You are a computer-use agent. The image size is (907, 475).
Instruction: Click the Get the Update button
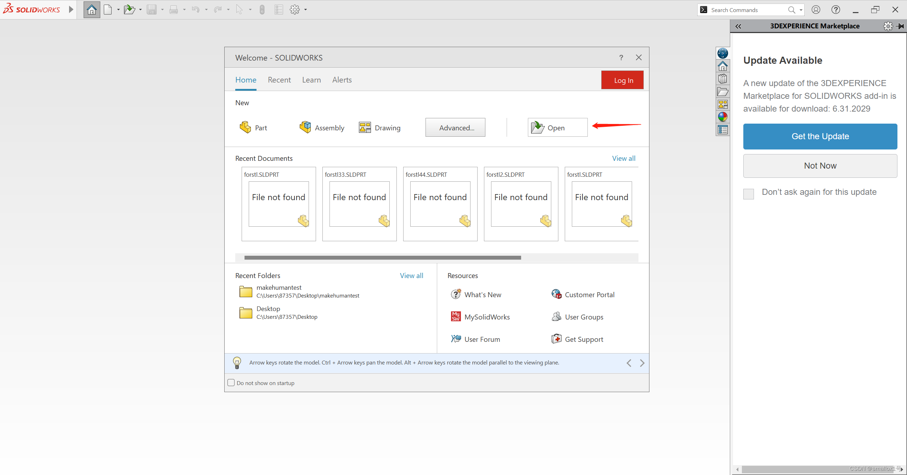820,136
